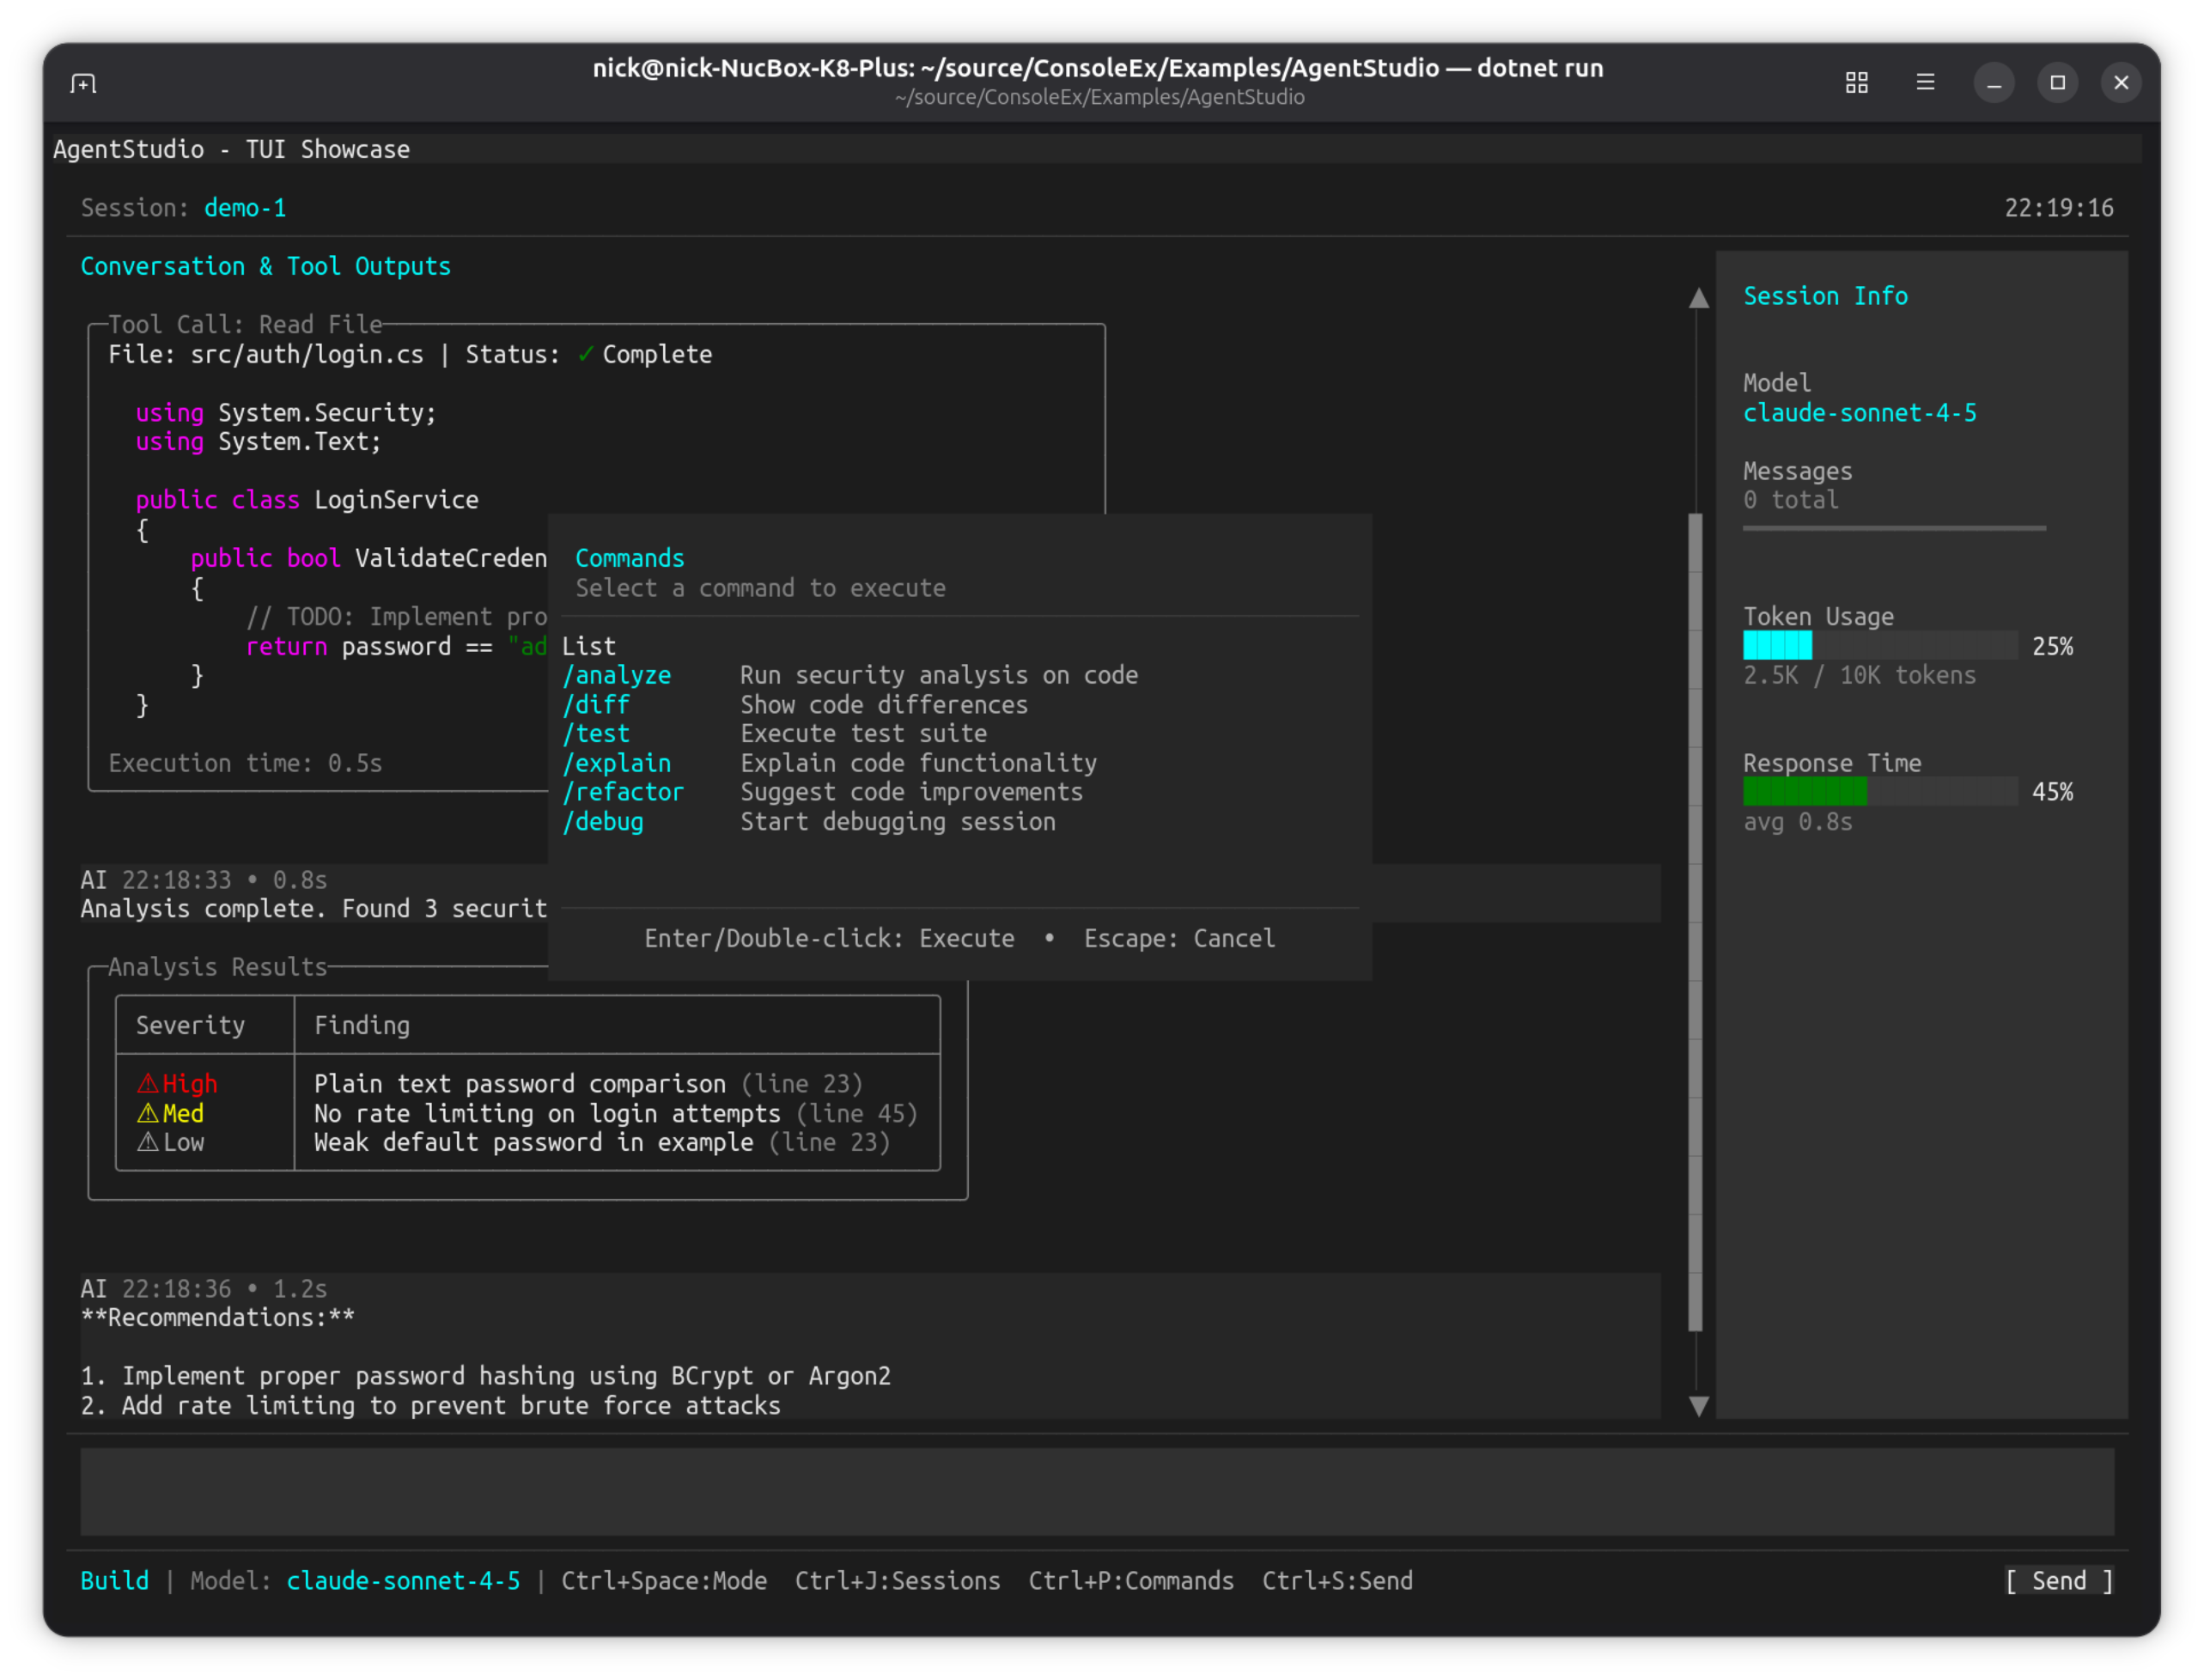The height and width of the screenshot is (1680, 2204).
Task: Open the terminal grid overview icon
Action: (x=1856, y=83)
